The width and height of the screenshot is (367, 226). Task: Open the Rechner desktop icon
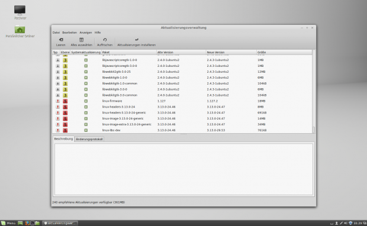tap(20, 12)
